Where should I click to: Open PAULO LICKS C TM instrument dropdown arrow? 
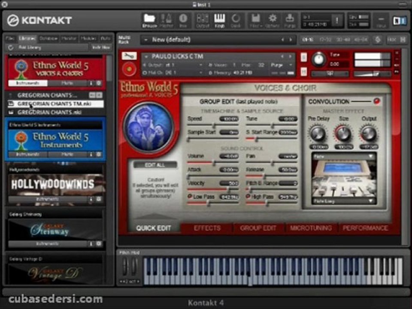coord(146,56)
